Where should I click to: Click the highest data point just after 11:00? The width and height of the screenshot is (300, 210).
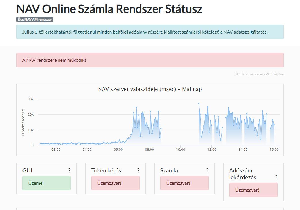tap(199, 104)
